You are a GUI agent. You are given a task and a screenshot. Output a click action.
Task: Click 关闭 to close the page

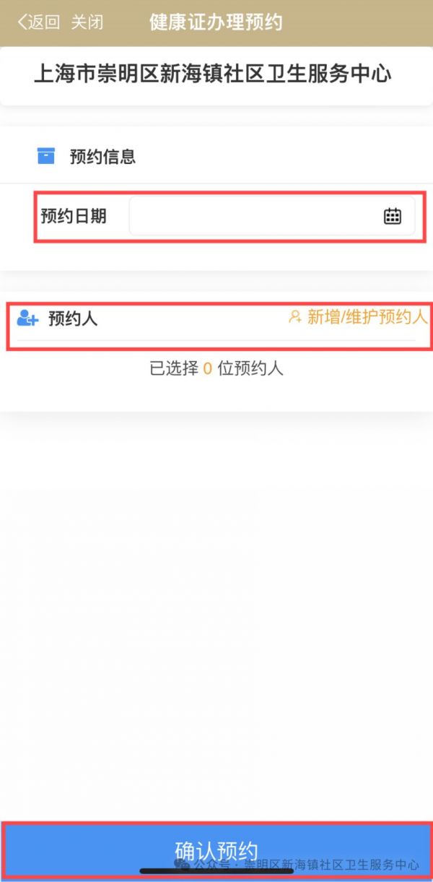click(87, 22)
